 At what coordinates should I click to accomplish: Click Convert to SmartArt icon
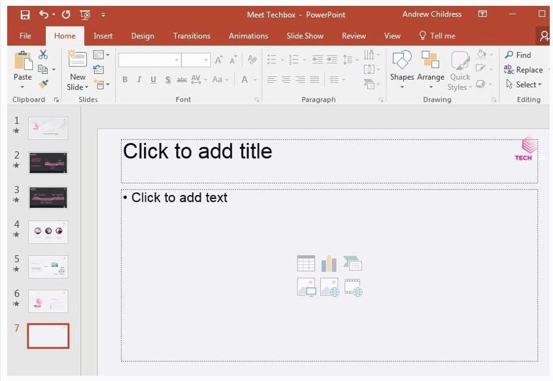(371, 84)
